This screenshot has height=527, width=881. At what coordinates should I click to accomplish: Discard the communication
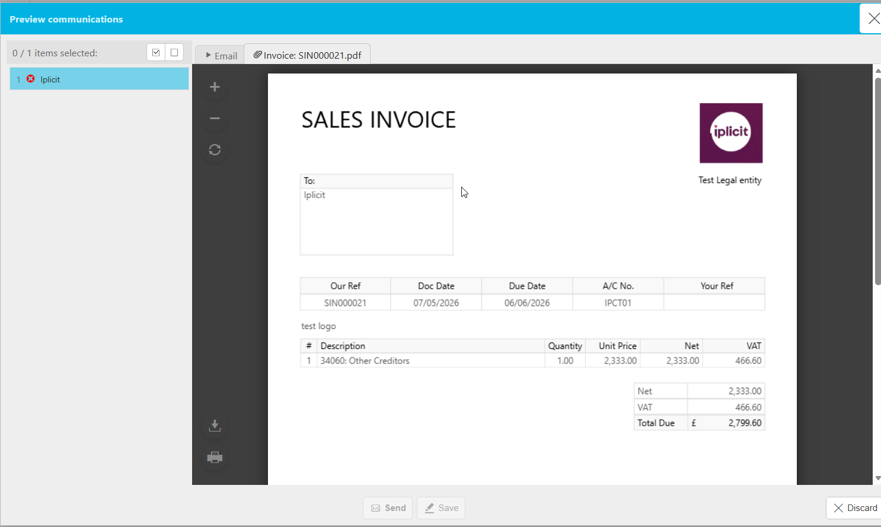tap(854, 508)
